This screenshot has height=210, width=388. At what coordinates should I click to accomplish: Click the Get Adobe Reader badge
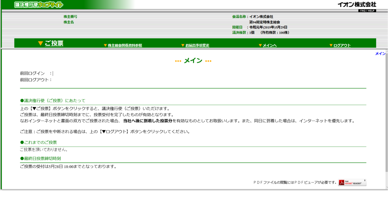[352, 183]
